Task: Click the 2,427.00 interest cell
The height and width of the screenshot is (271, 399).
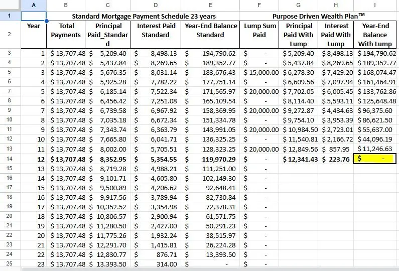Action: coord(156,226)
